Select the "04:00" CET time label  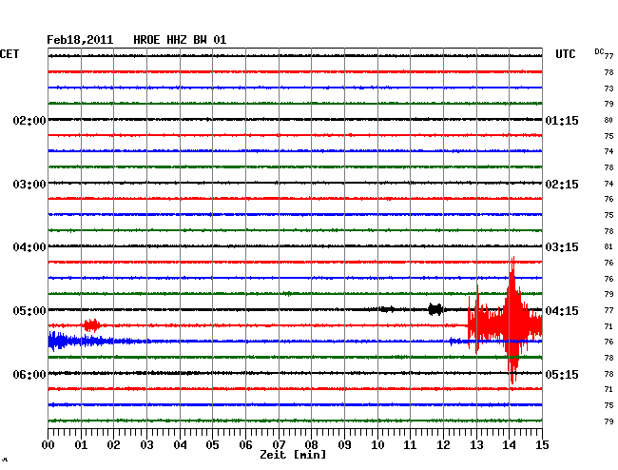pyautogui.click(x=29, y=247)
